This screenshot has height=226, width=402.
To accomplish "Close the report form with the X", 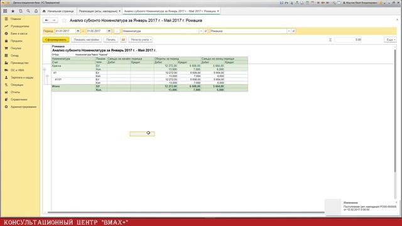I will [x=397, y=19].
